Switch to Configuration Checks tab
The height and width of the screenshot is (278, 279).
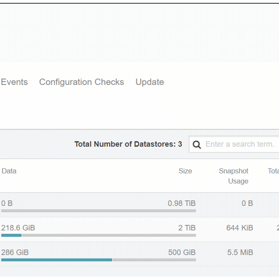pos(82,82)
